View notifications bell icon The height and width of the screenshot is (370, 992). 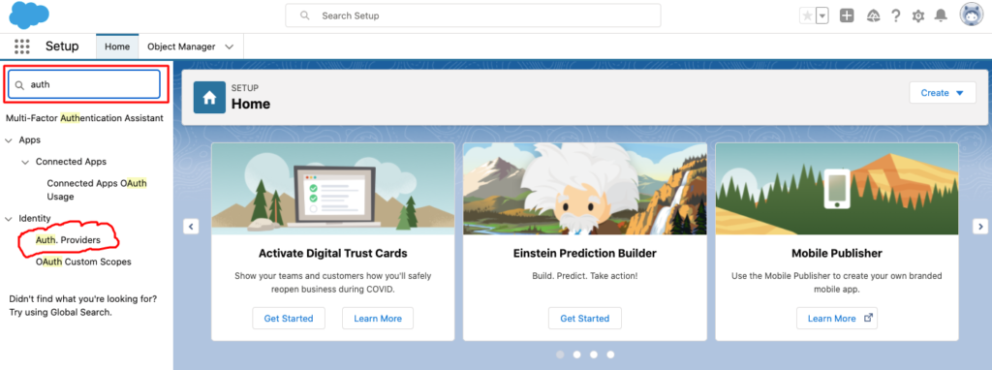[x=942, y=15]
